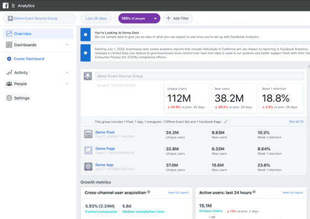
Task: Click Demo Page's 32.8M unique users value
Action: click(172, 149)
